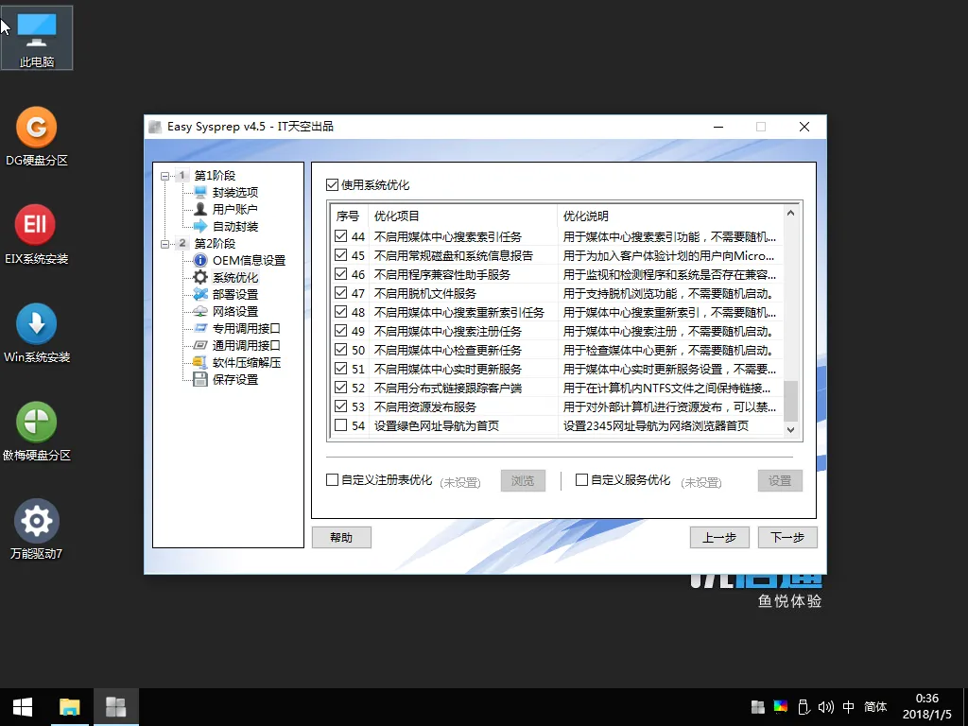Select the 部署设置 icon in tree

pyautogui.click(x=200, y=294)
